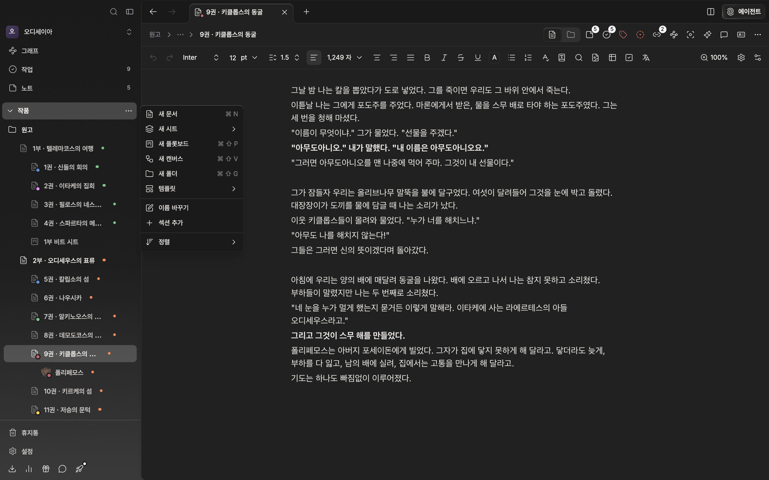Insert a checkbox item from toolbar
The height and width of the screenshot is (480, 769).
(629, 57)
